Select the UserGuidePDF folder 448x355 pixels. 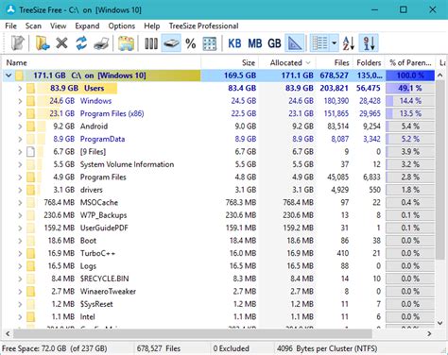104,228
